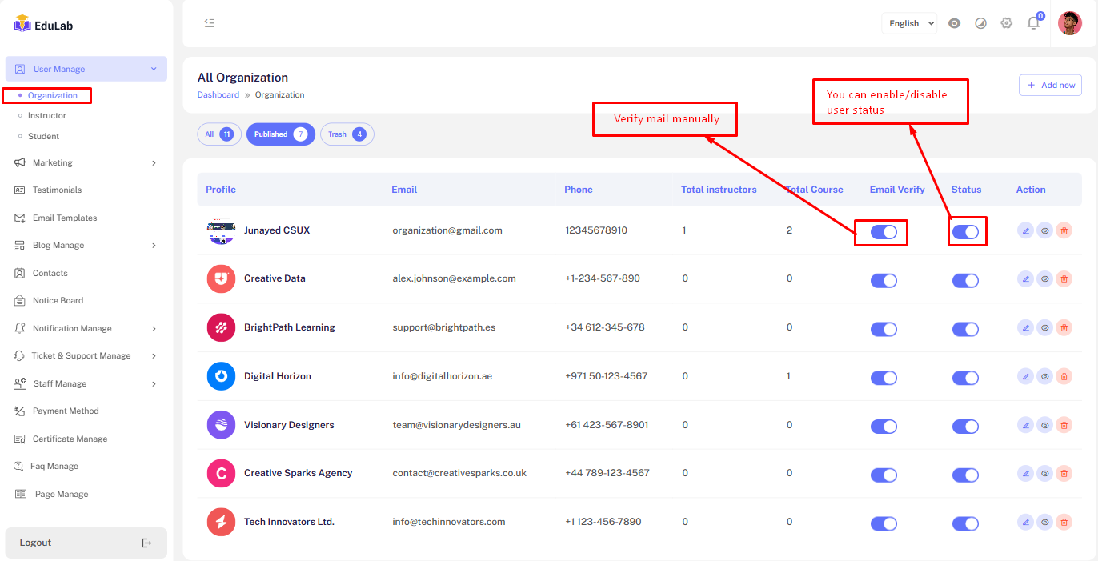This screenshot has height=561, width=1098.
Task: Go to Dashboard via breadcrumb link
Action: [218, 94]
